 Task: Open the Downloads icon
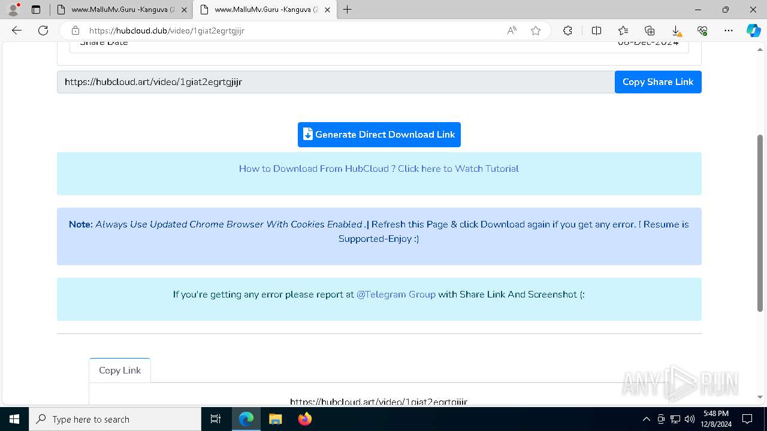click(676, 31)
